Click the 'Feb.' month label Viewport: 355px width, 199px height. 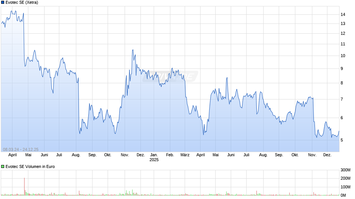coord(170,155)
